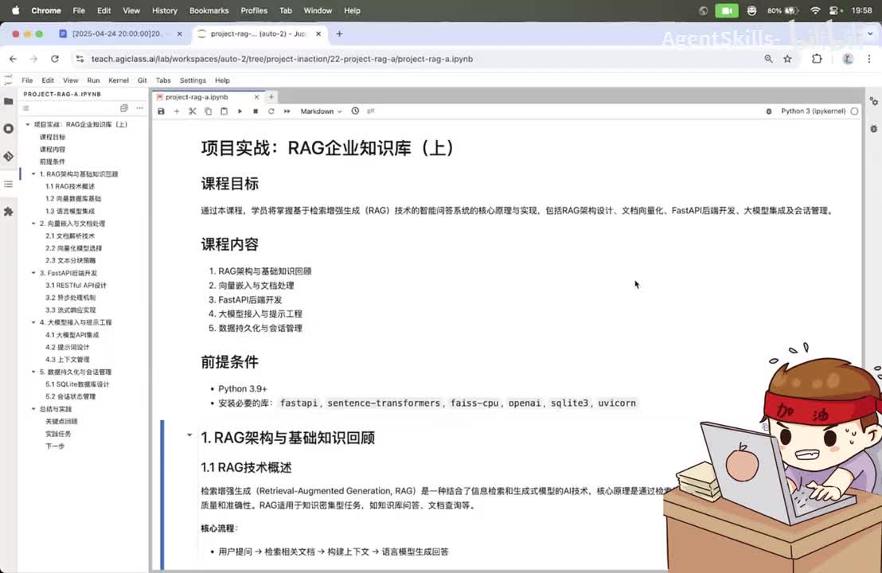Interrupt the kernel with the stop icon

point(256,111)
